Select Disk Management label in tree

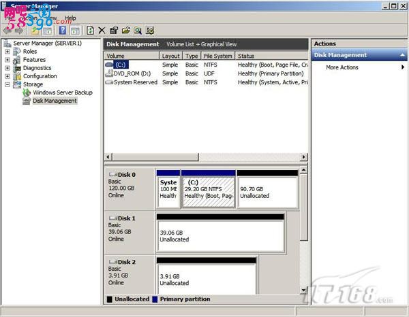[55, 101]
